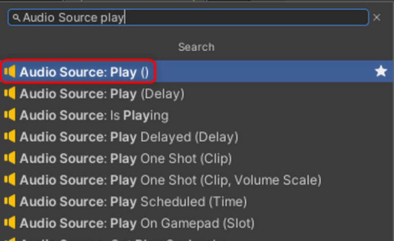Click inside the Audio Source play search box
This screenshot has width=394, height=241.
pos(205,17)
